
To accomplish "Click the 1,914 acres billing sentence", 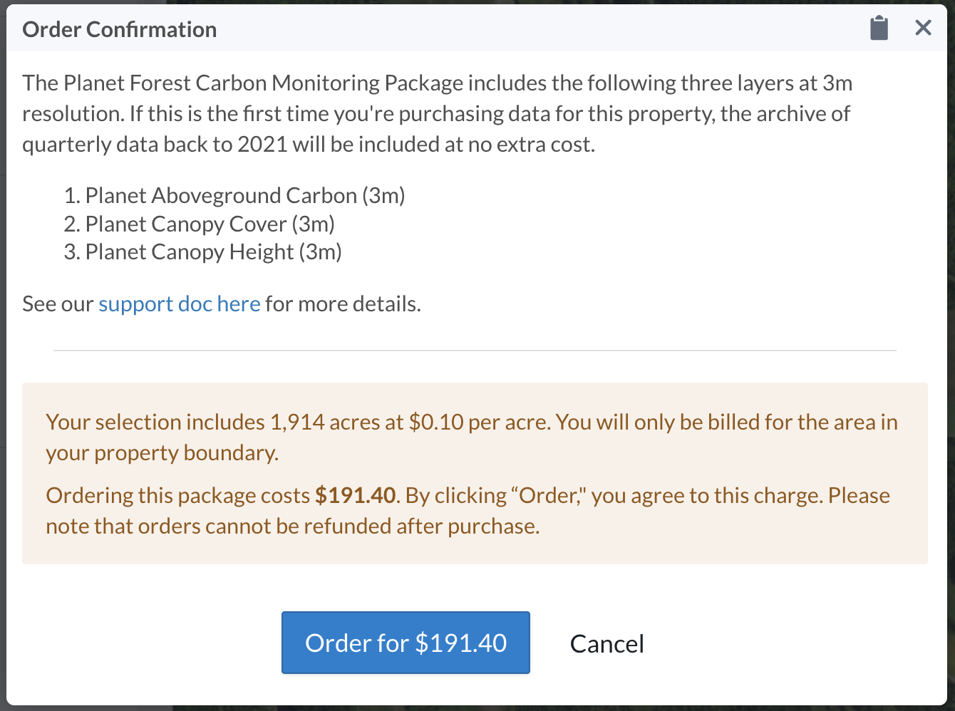I will click(x=472, y=437).
